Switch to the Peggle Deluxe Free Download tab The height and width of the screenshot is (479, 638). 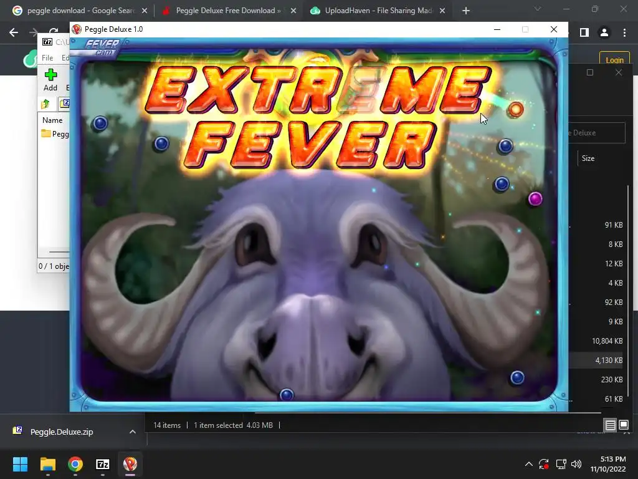[228, 11]
